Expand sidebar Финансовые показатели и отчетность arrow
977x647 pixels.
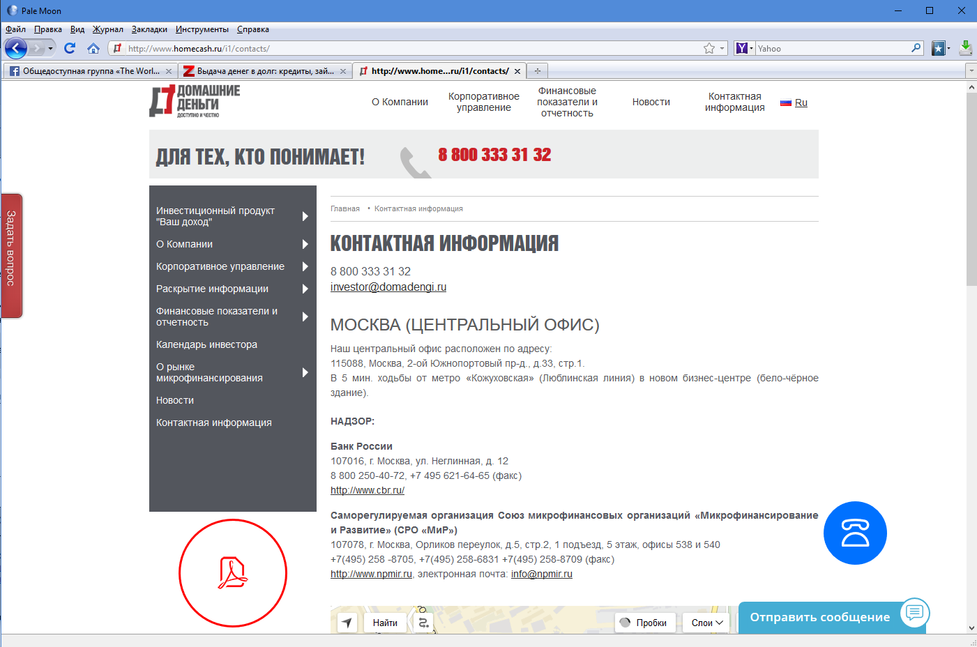305,317
